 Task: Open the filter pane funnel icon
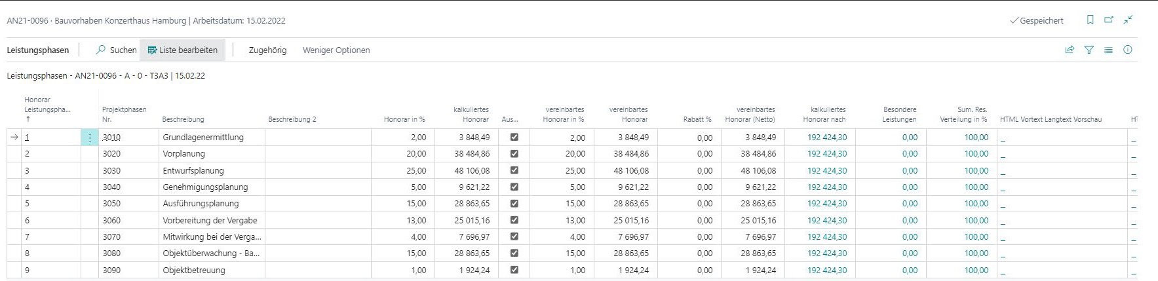click(1089, 50)
